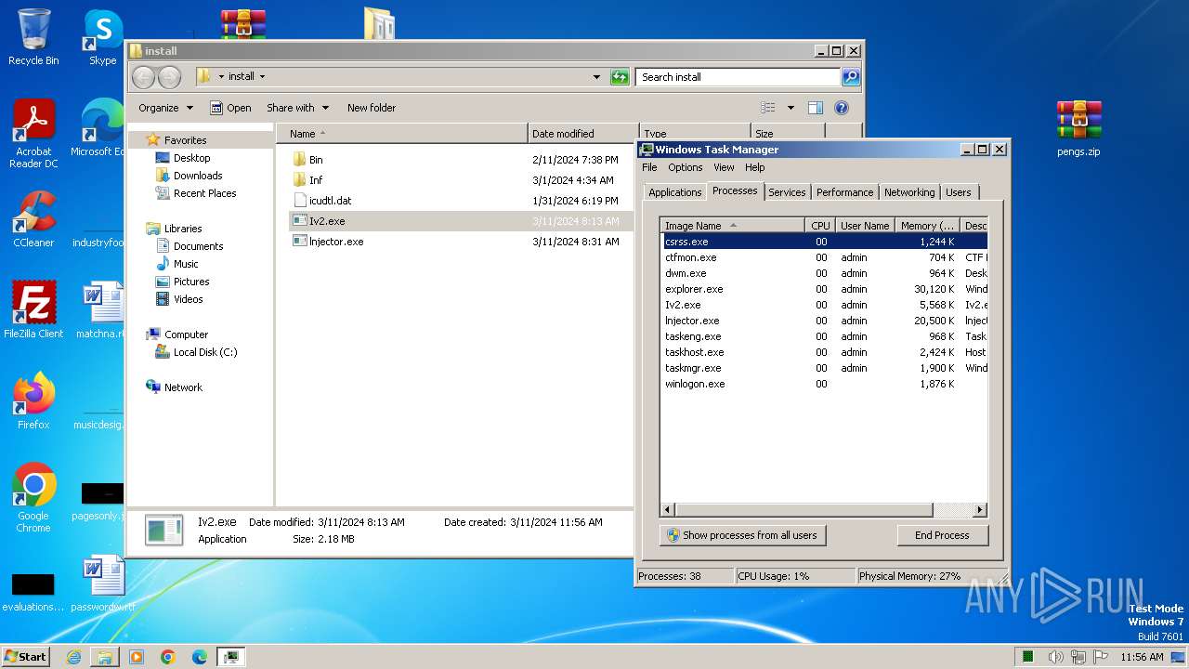1189x669 pixels.
Task: Open Explorer help question mark icon
Action: (841, 108)
